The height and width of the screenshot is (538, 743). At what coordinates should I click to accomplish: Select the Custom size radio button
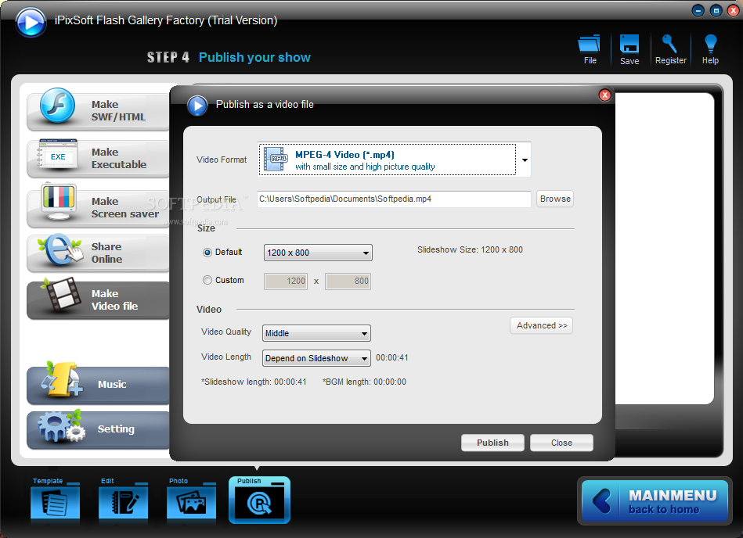click(x=207, y=280)
